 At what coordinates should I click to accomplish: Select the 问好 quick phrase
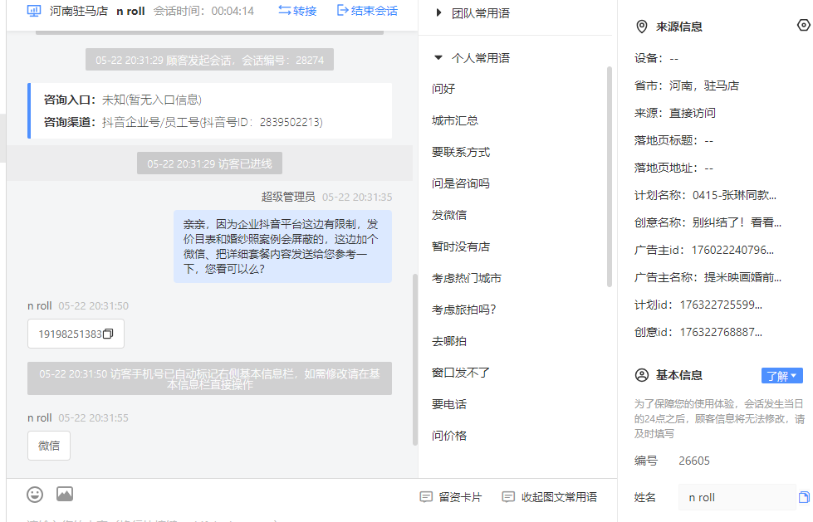tap(443, 89)
